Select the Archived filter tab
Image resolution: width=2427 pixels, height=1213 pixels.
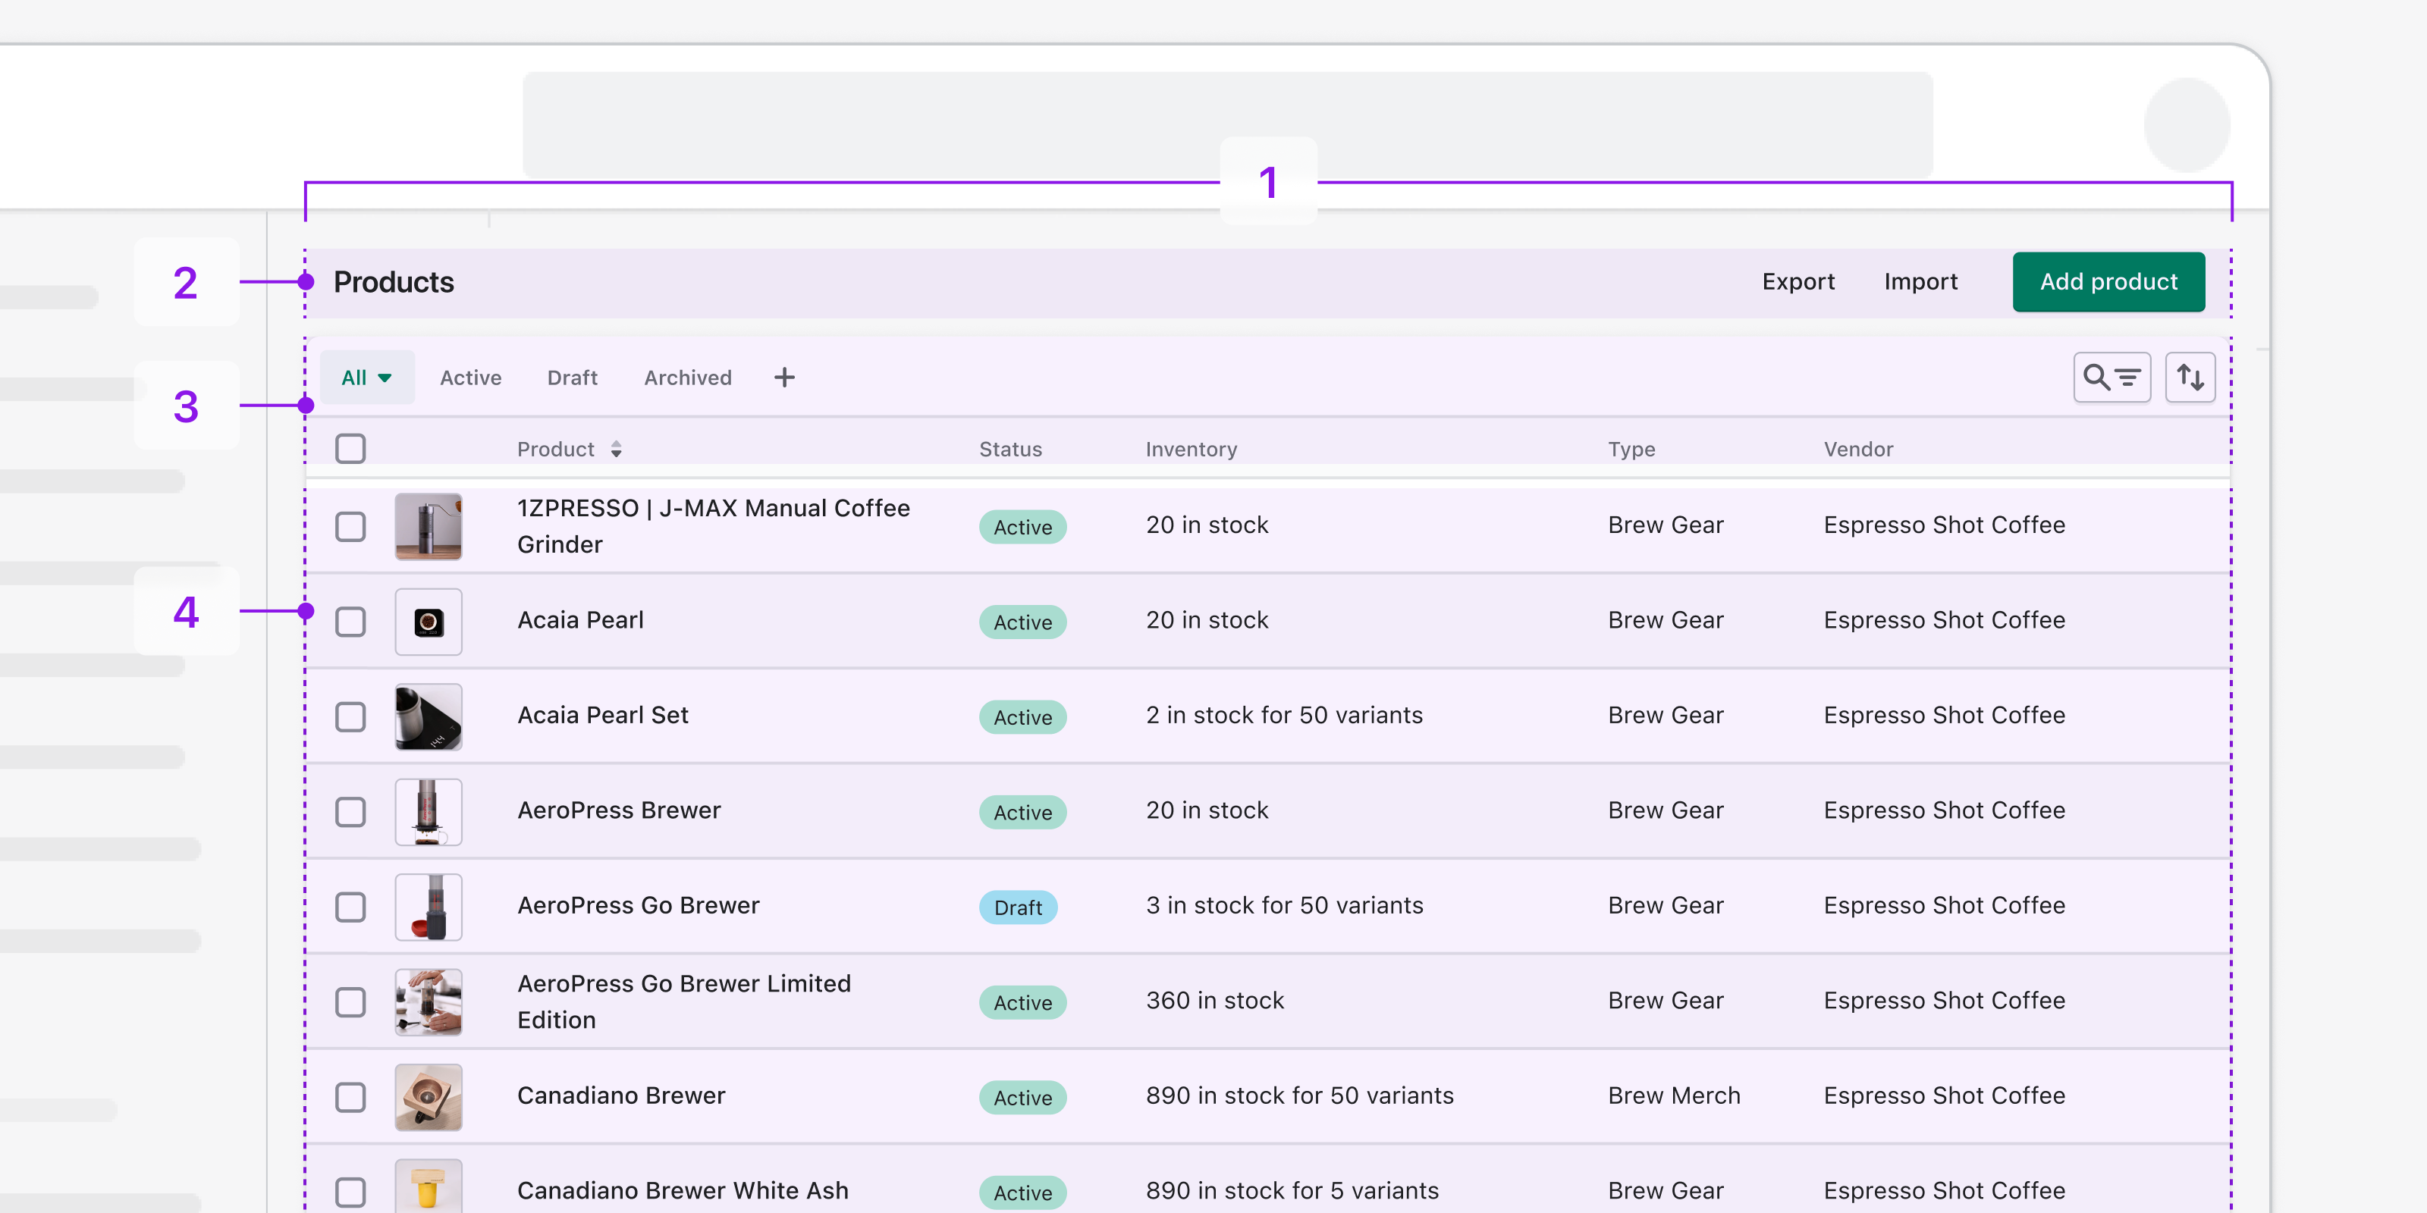coord(686,376)
